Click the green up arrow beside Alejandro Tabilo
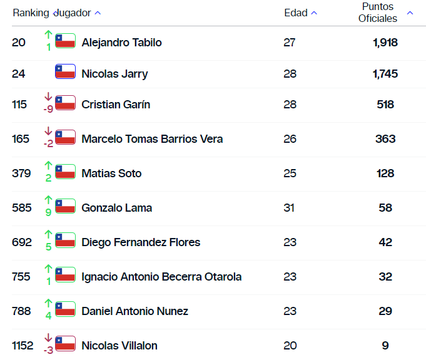426x362 pixels. (48, 34)
